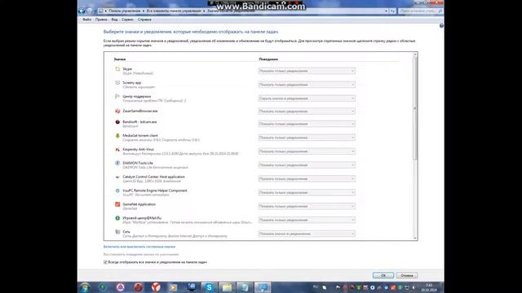Open the Skype behavior dropdown
Screen dimensions: 522x293
[x=307, y=71]
